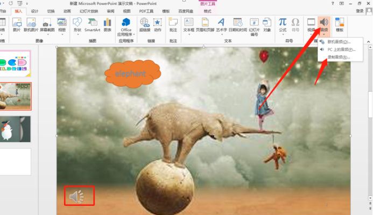The height and width of the screenshot is (215, 373).
Task: Insert an 对象 object
Action: [267, 25]
